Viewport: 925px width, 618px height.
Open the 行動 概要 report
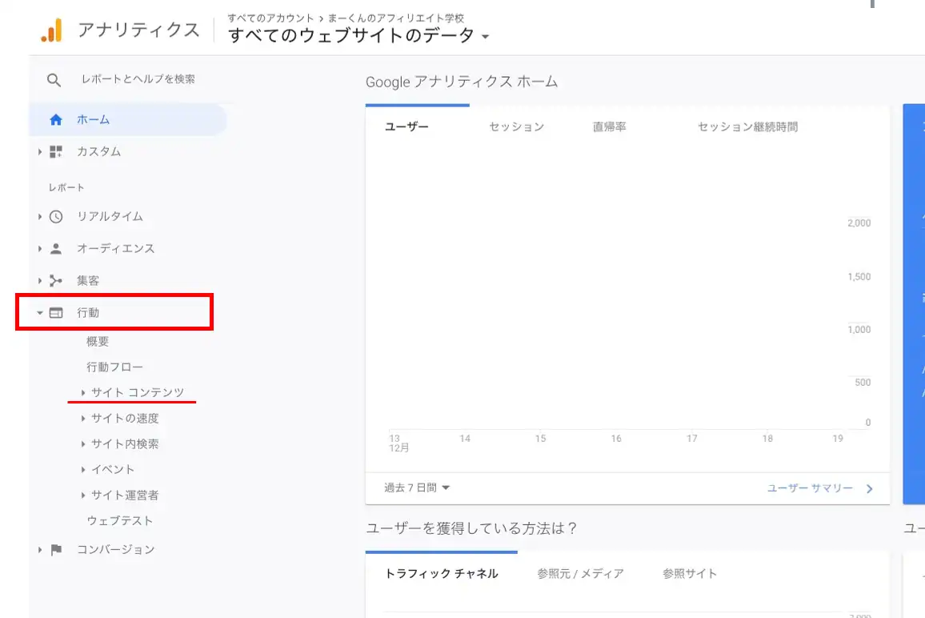[98, 342]
